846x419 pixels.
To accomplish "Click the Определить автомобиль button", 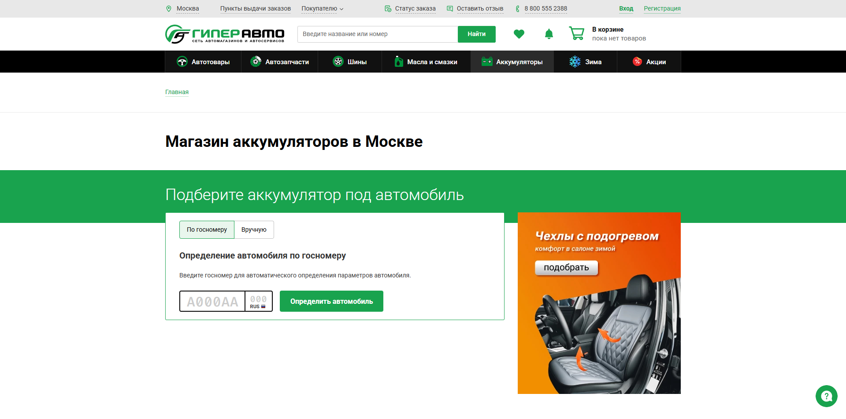I will pyautogui.click(x=331, y=301).
